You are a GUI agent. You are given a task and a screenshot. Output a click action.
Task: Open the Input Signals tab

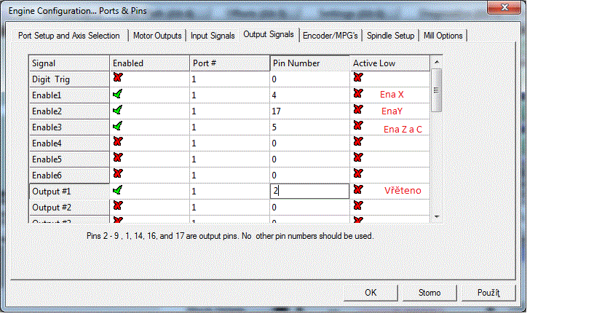[x=213, y=36]
